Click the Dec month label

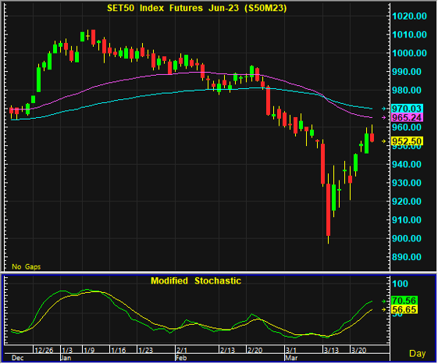click(18, 358)
